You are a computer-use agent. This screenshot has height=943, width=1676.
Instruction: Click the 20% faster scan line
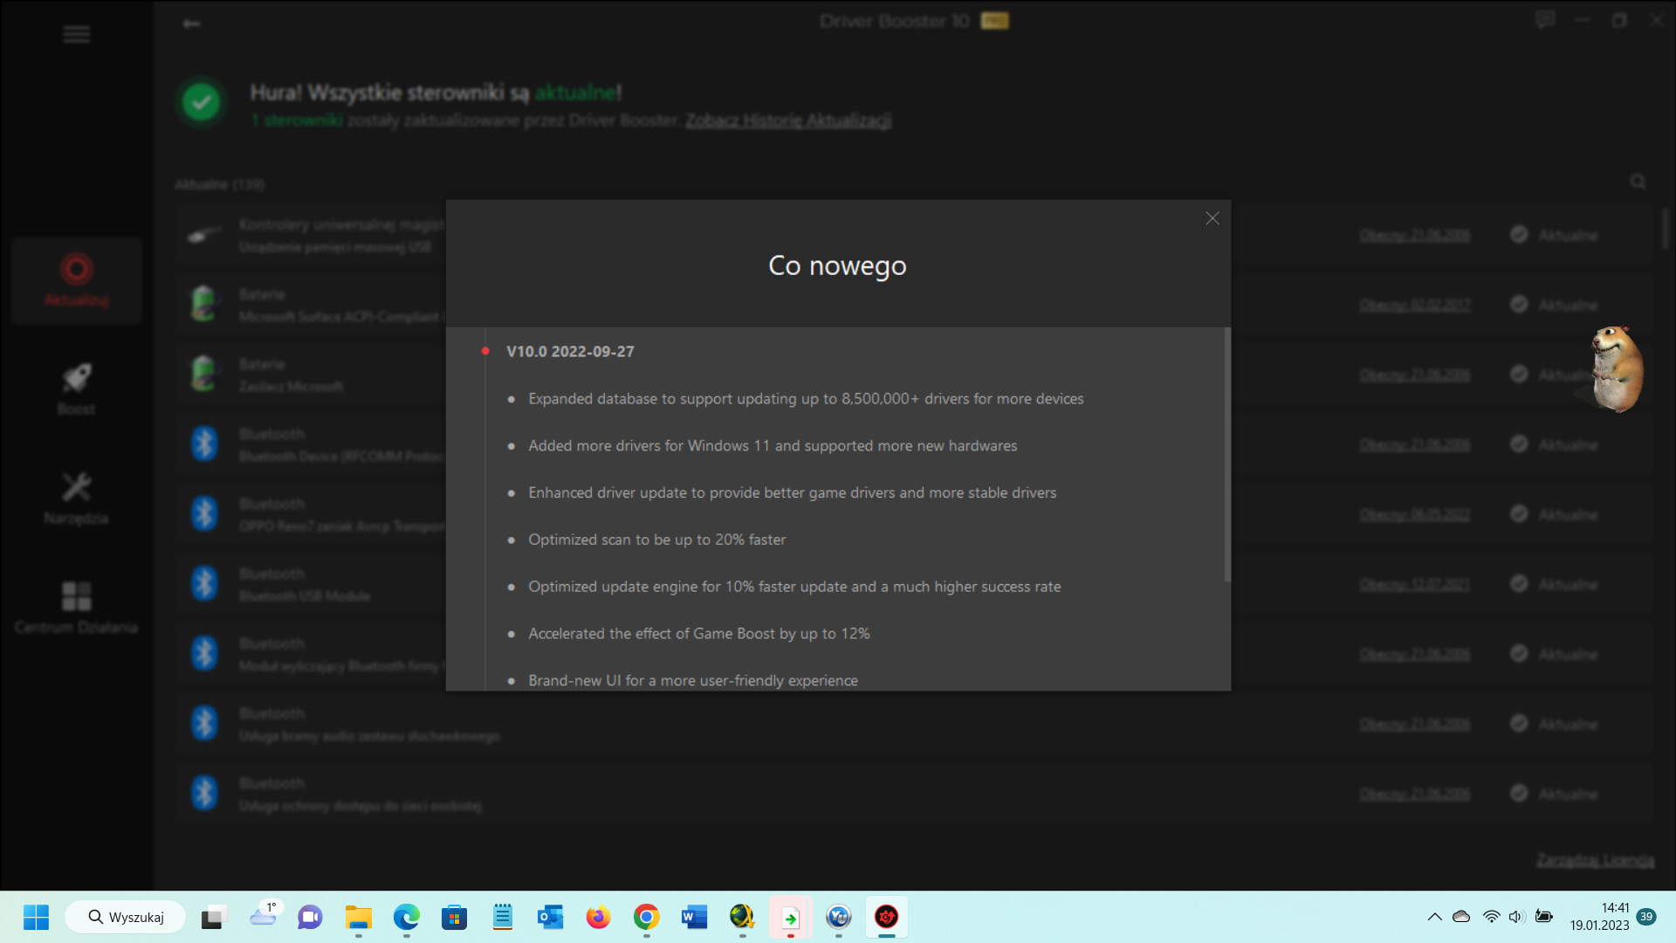click(656, 540)
